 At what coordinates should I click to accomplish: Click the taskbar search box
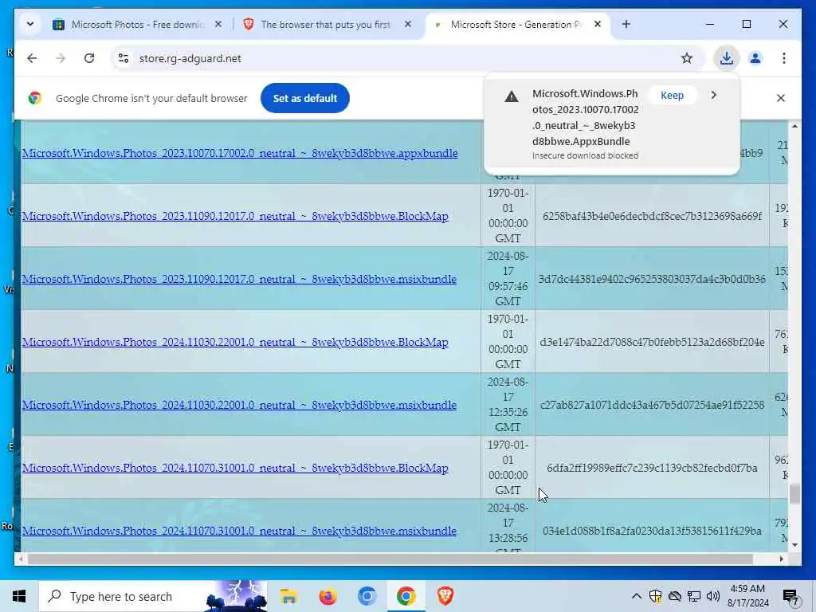153,596
